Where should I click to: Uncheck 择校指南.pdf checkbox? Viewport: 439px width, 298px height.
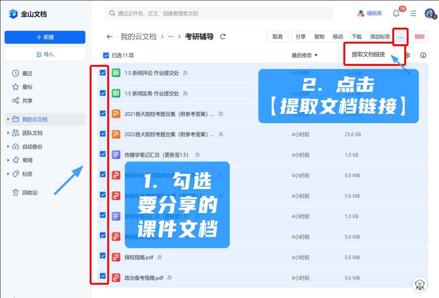click(x=103, y=256)
